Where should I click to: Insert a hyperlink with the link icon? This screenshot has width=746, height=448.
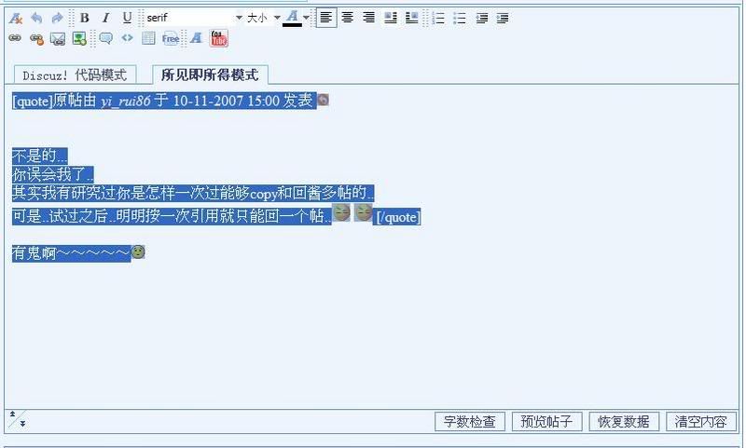[x=15, y=38]
